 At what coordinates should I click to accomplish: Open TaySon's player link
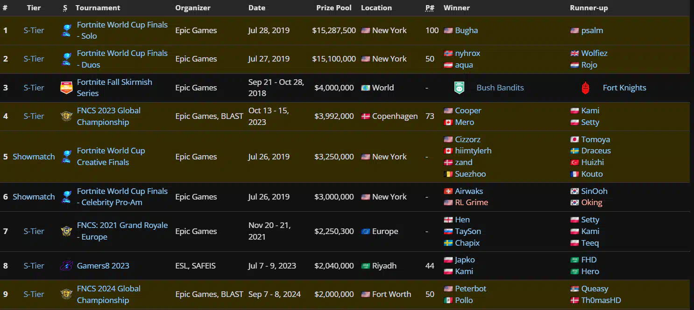(x=468, y=231)
